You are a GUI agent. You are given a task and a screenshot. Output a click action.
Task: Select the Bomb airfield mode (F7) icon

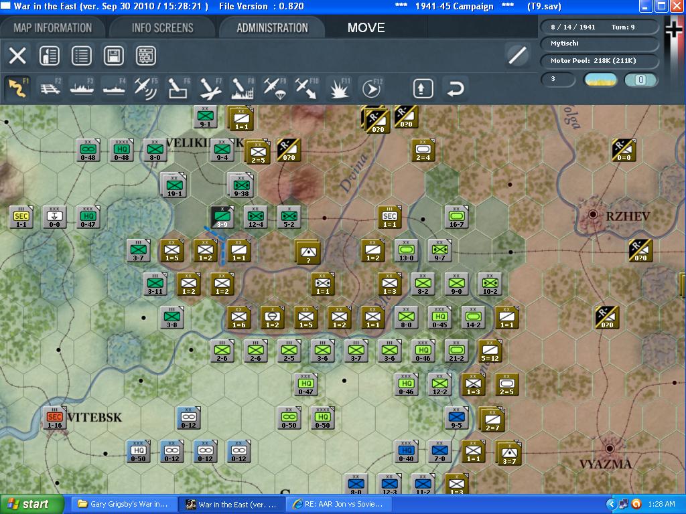(x=210, y=88)
